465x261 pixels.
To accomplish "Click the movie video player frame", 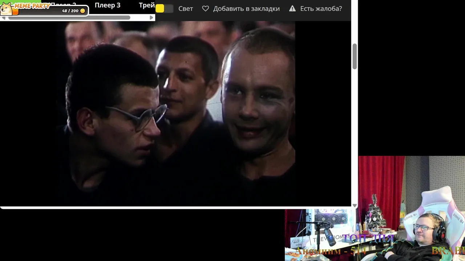I will click(x=176, y=113).
